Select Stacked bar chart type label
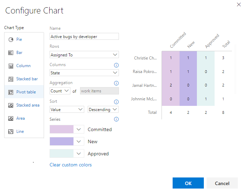243x192 pixels. point(27,79)
